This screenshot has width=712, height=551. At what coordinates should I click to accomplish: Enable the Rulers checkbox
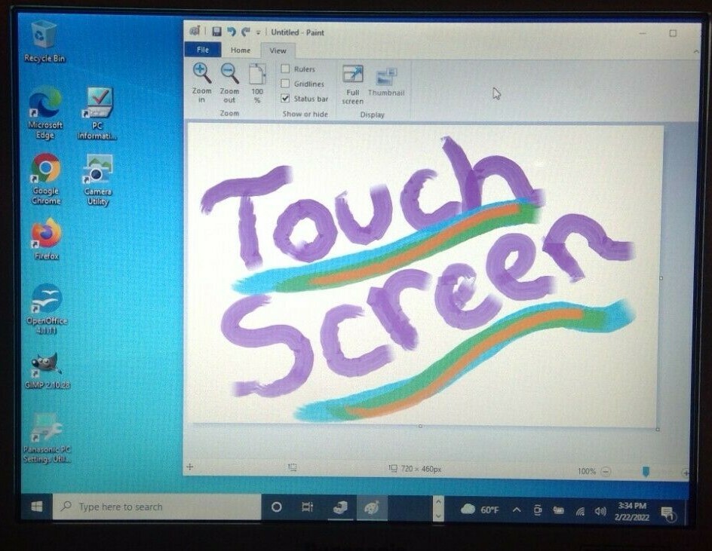[285, 69]
